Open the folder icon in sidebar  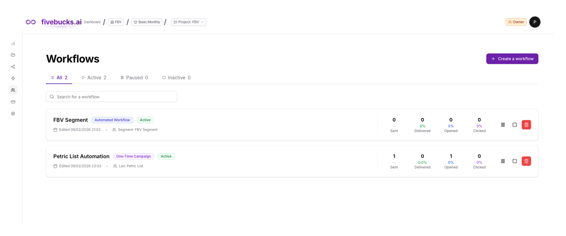pos(13,55)
